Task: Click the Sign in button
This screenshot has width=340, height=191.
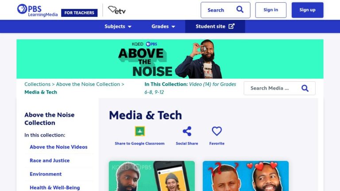Action: 270,10
